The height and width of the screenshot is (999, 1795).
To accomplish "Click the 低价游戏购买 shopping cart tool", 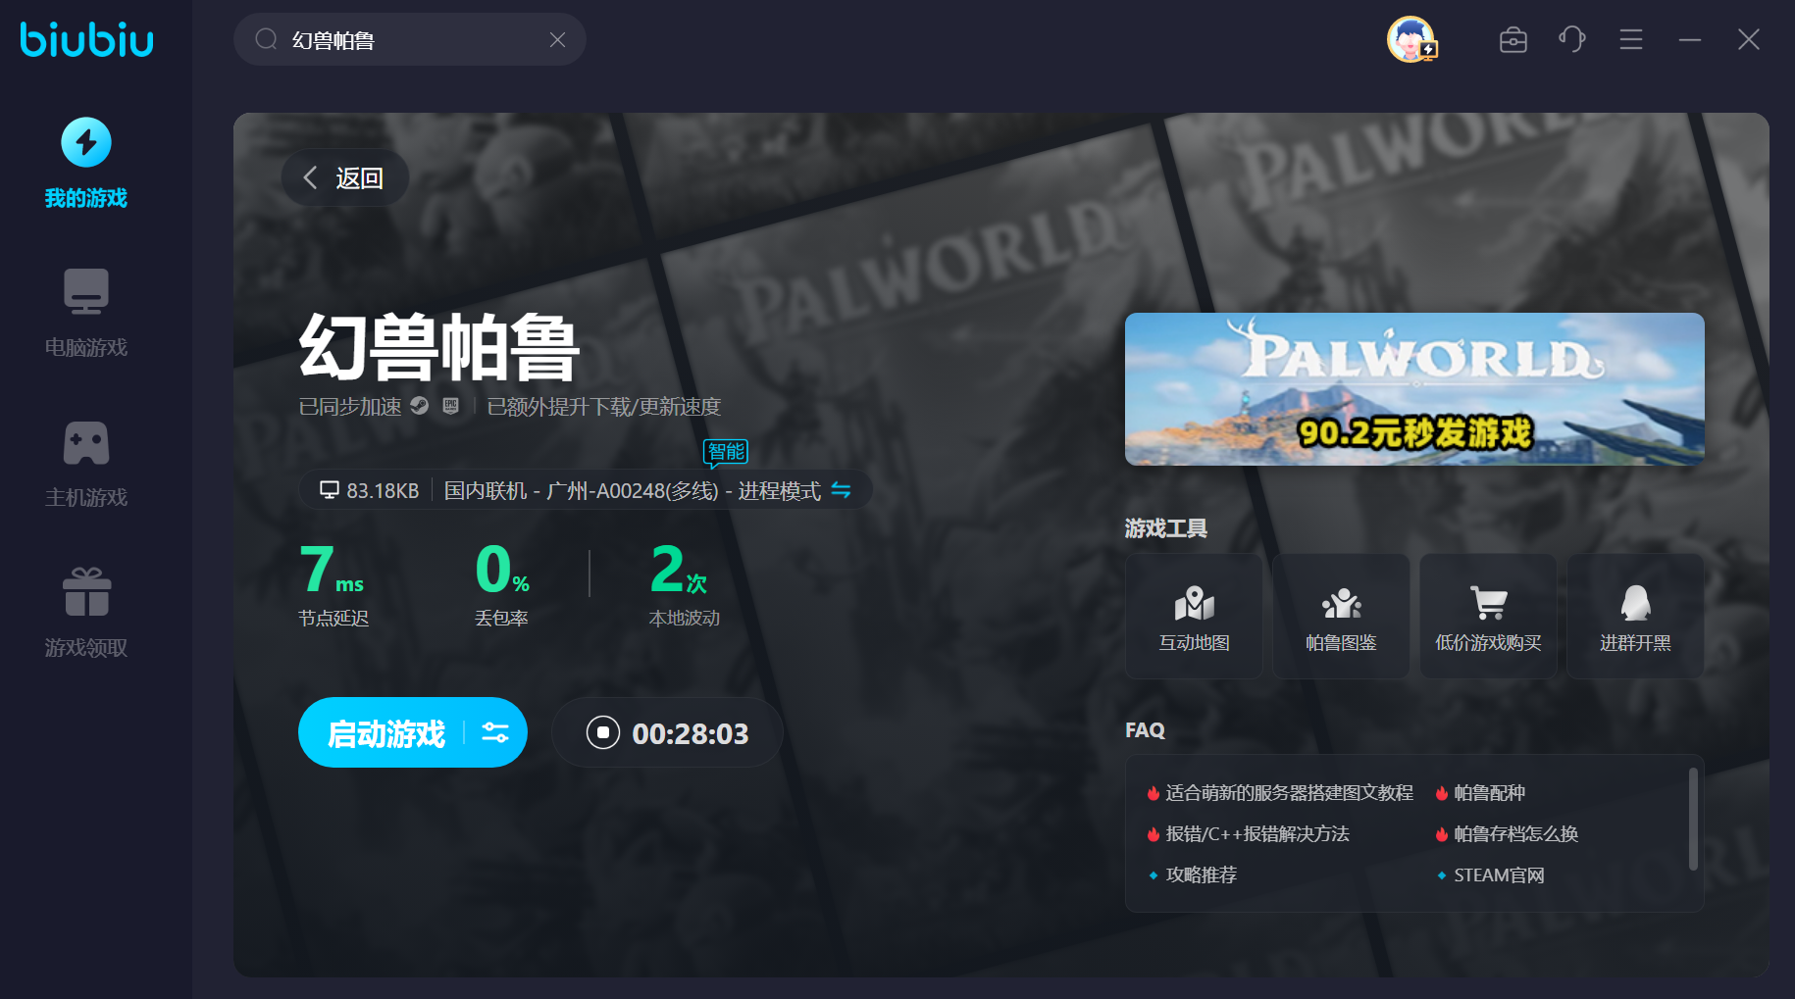I will (x=1488, y=617).
